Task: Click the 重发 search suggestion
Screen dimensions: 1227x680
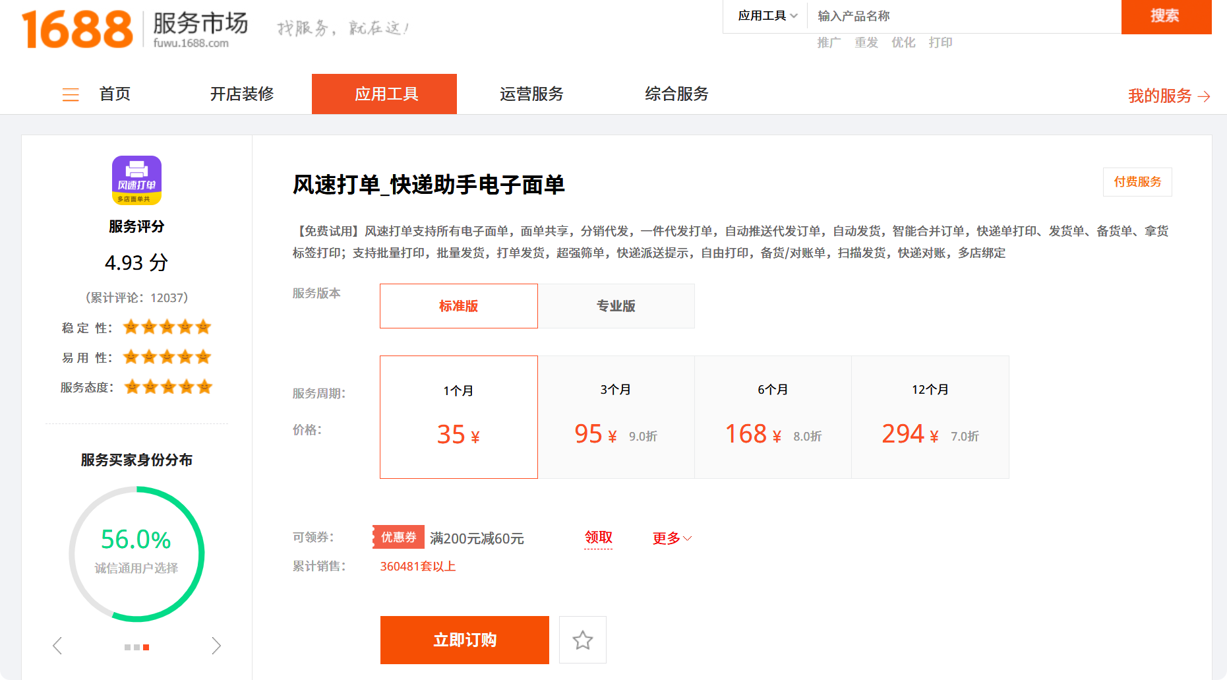Action: [x=866, y=43]
